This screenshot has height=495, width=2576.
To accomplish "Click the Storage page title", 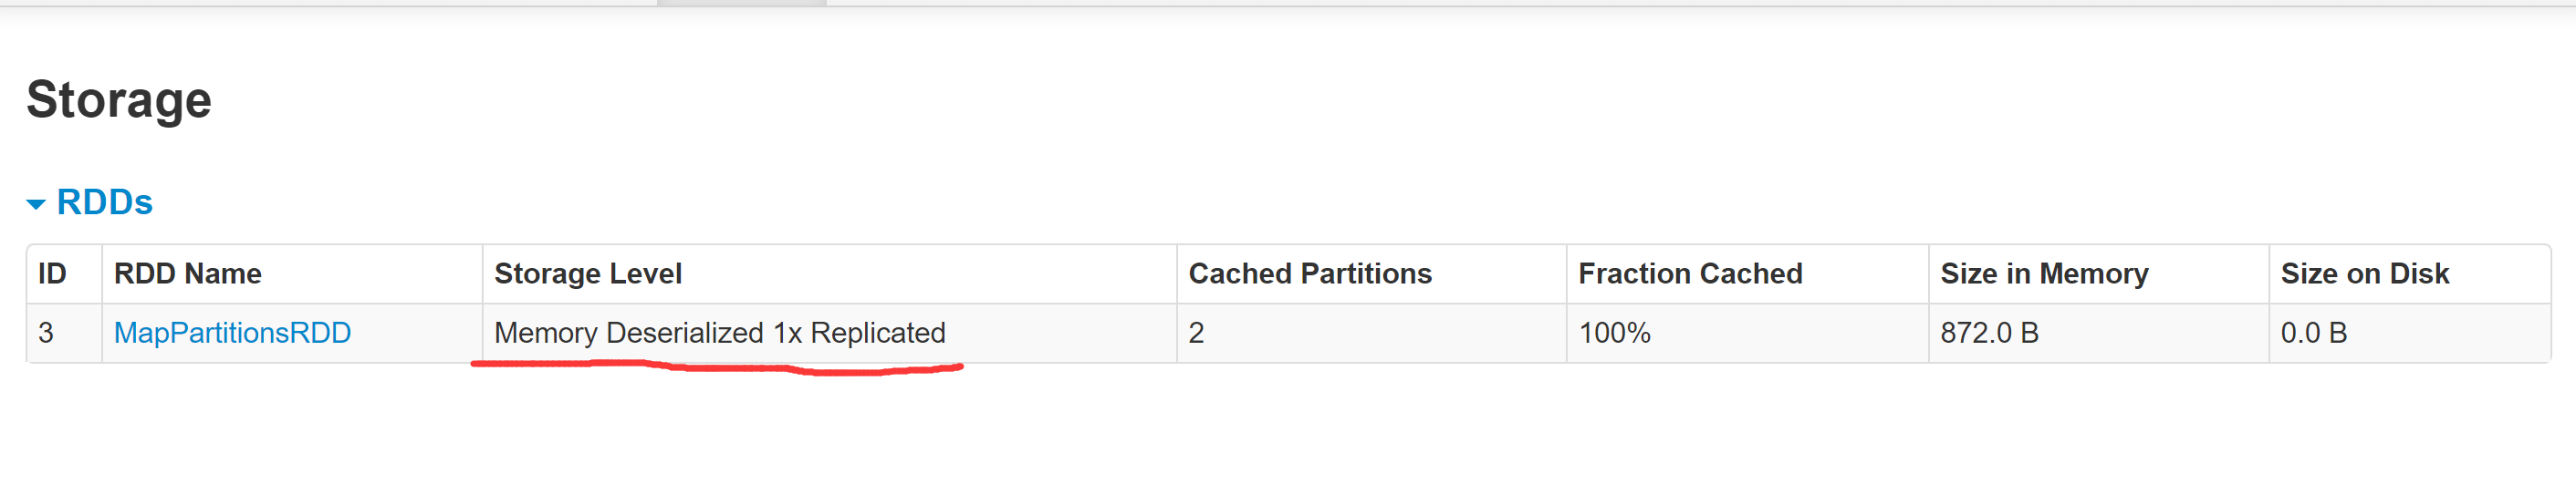I will [119, 100].
